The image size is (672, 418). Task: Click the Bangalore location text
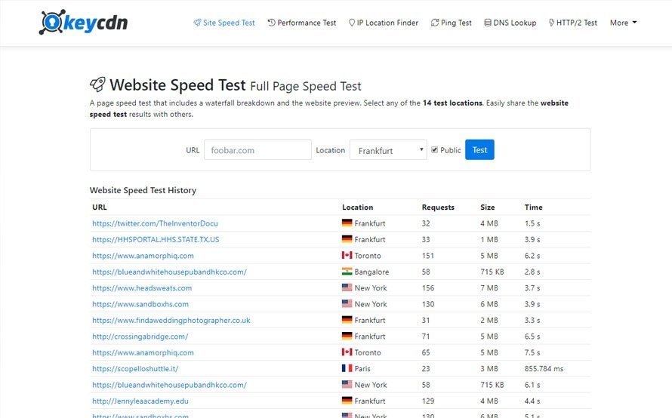coord(371,272)
